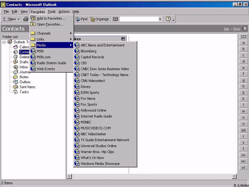249x187 pixels.
Task: Choose Open Favorites... menu entry
Action: coord(52,24)
